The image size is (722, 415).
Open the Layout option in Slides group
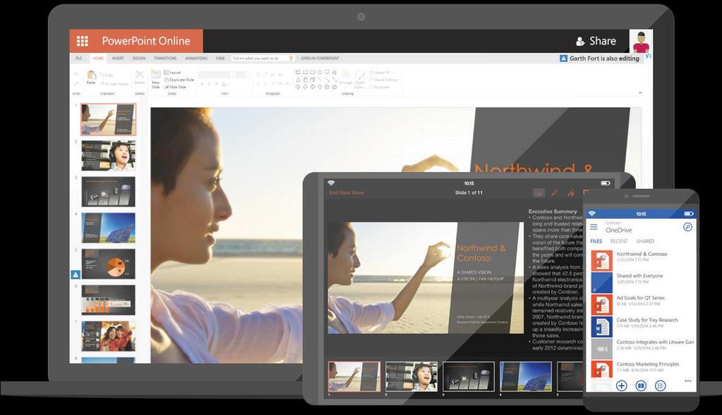tap(172, 73)
